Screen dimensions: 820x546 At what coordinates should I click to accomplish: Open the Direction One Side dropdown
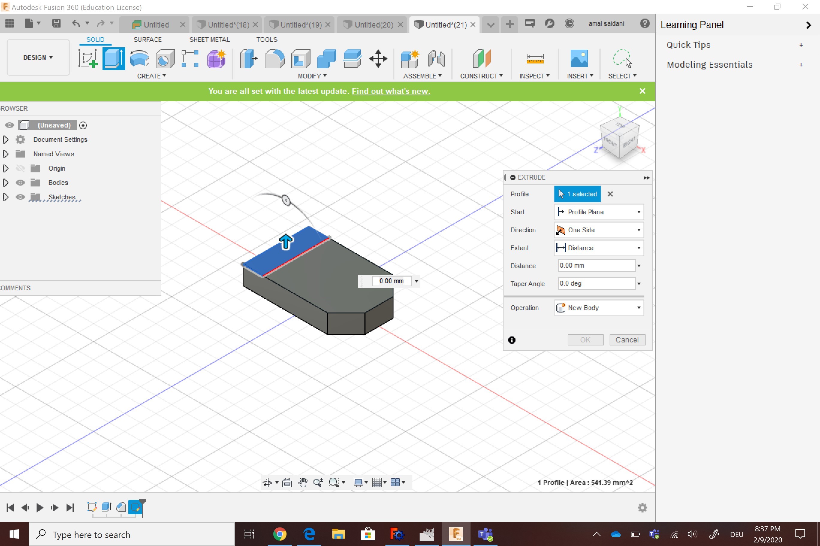(x=598, y=230)
